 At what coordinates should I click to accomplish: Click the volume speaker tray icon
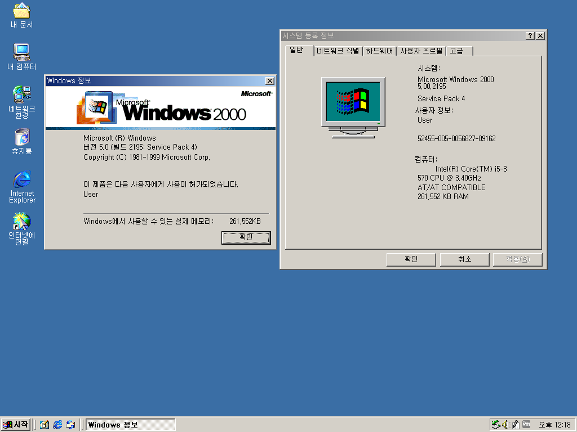[505, 425]
